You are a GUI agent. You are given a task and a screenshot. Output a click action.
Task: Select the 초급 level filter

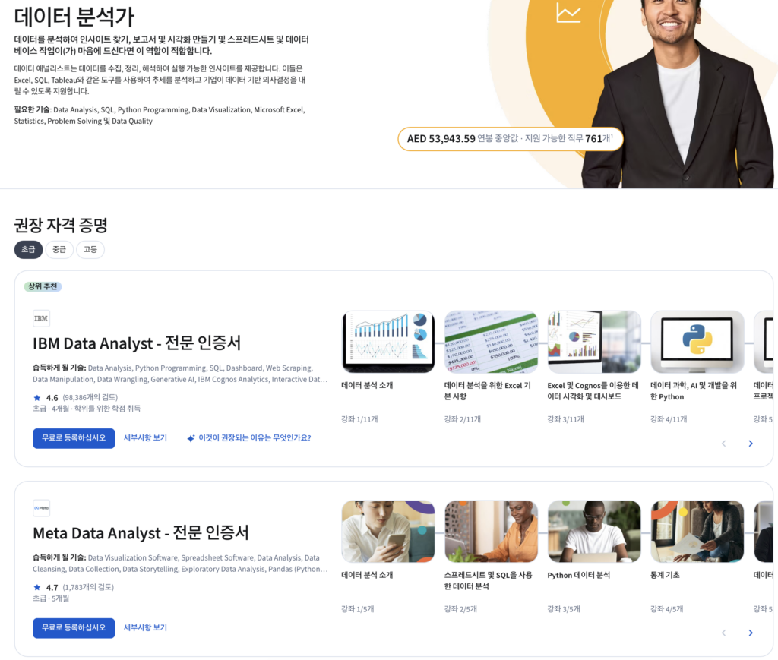28,249
